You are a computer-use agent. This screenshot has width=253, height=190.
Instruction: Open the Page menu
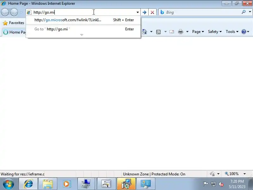click(x=198, y=32)
